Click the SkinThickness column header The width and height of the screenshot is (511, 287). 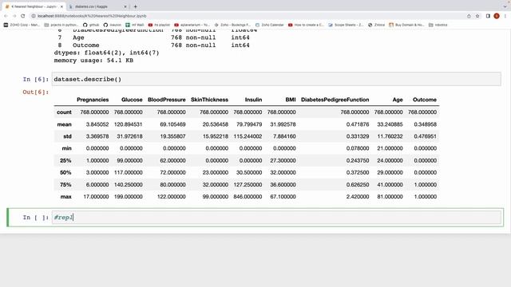(x=209, y=100)
